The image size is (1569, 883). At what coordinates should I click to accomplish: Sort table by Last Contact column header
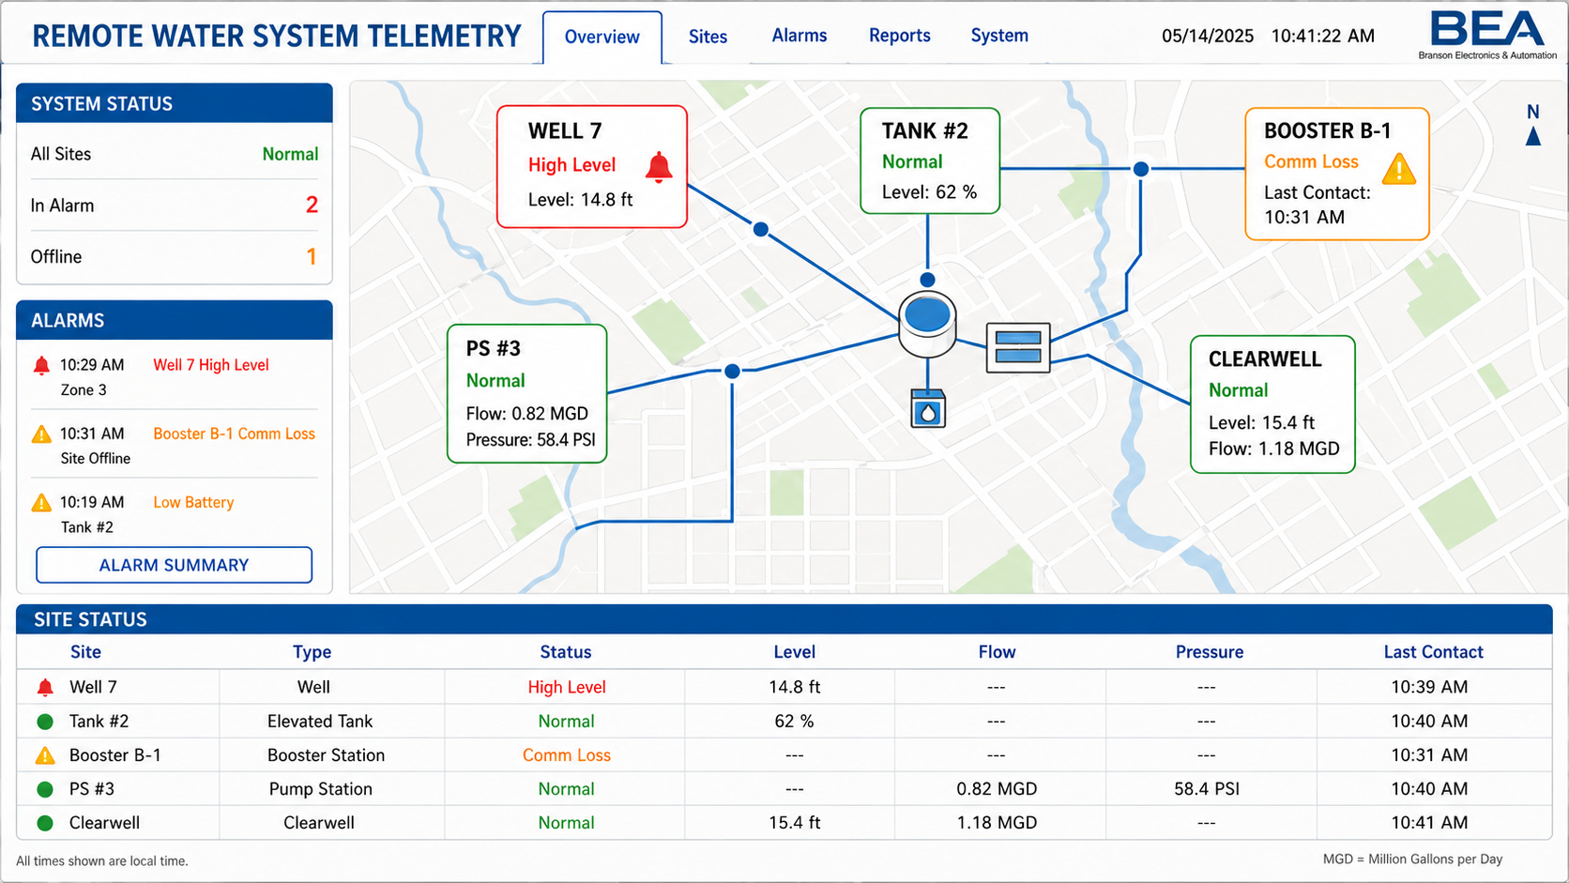(x=1434, y=652)
